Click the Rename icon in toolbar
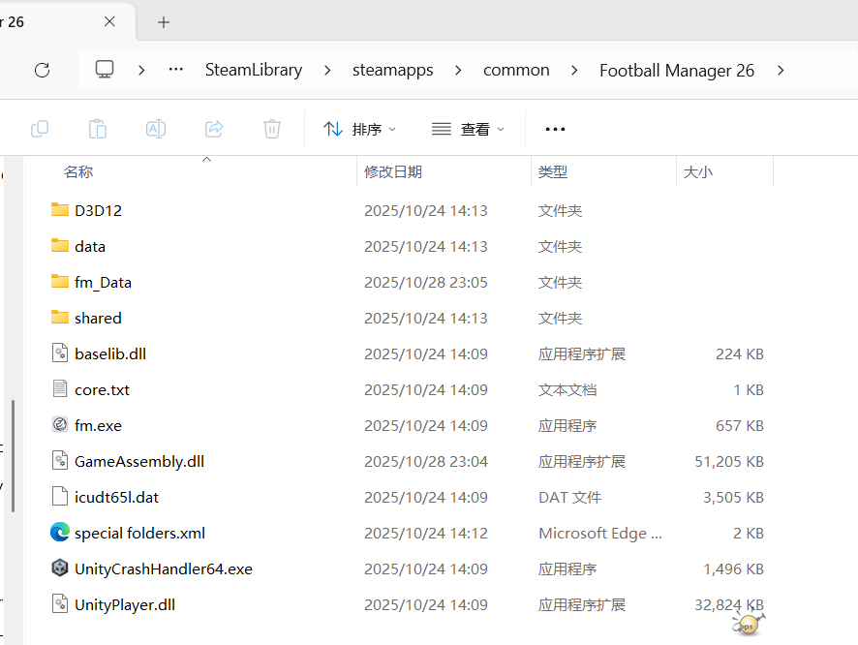 pos(156,129)
